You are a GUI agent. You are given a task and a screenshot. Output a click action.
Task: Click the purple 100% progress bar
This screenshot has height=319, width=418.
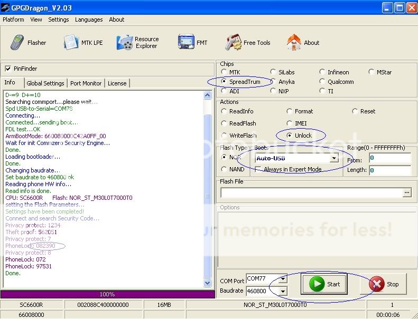tap(107, 294)
